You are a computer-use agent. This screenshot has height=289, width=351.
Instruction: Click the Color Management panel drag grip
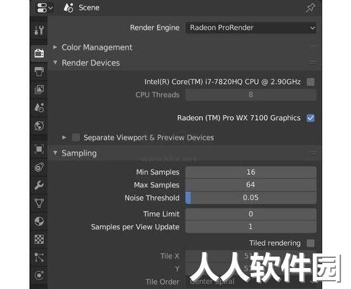pos(313,48)
